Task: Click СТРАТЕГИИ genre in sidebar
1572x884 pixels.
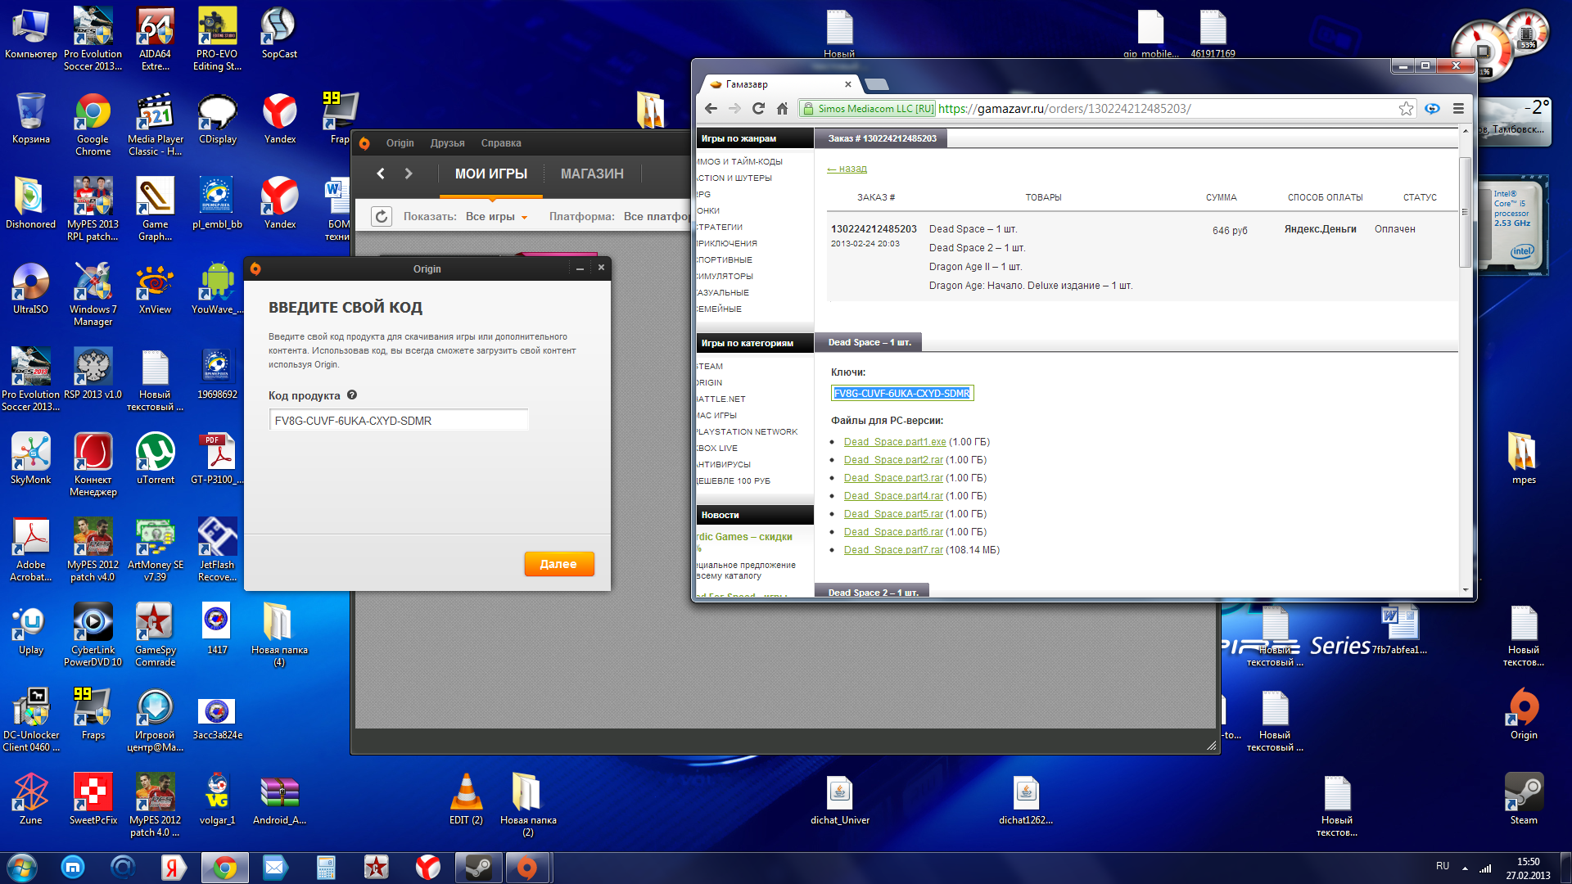Action: pos(720,227)
